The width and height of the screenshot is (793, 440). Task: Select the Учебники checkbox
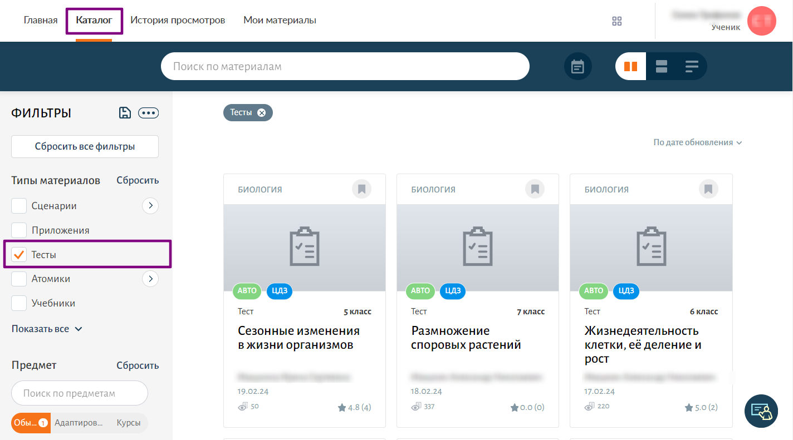click(x=19, y=303)
